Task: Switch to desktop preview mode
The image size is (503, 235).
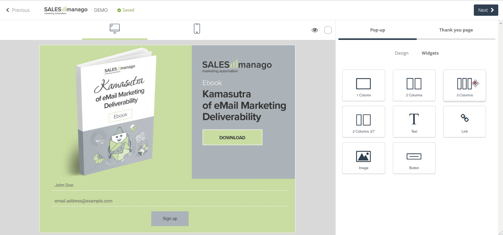Action: (115, 29)
